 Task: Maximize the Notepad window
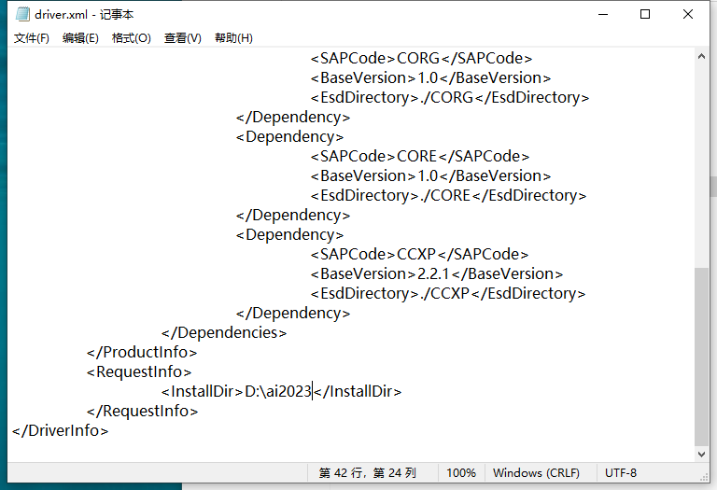645,14
